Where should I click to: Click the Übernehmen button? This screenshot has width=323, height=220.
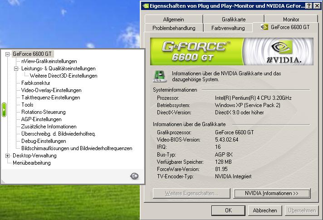coord(302,210)
